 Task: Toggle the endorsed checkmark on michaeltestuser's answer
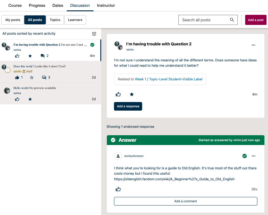point(244,156)
